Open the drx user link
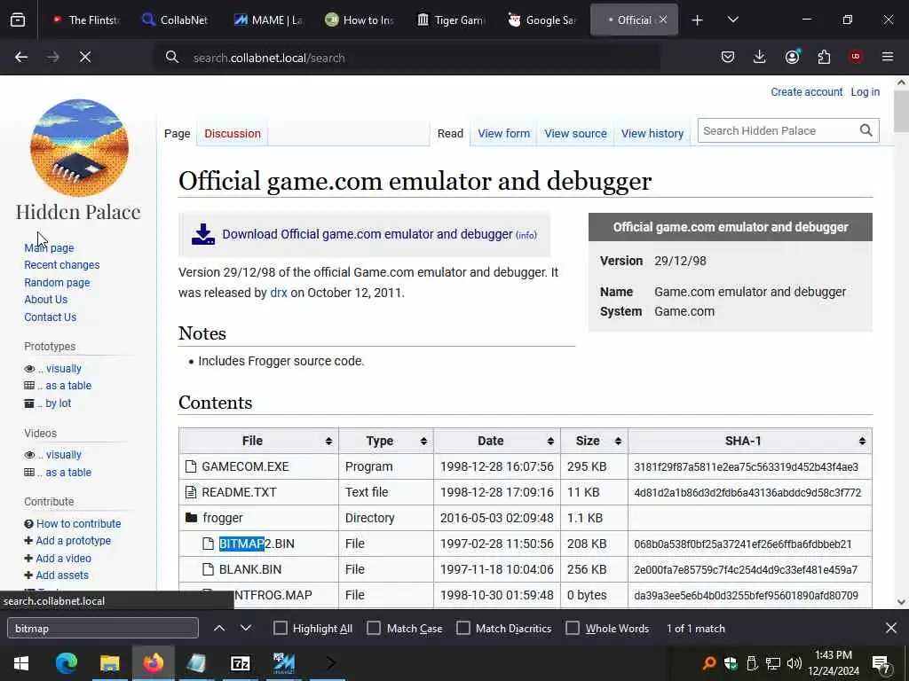The image size is (909, 681). tap(278, 293)
